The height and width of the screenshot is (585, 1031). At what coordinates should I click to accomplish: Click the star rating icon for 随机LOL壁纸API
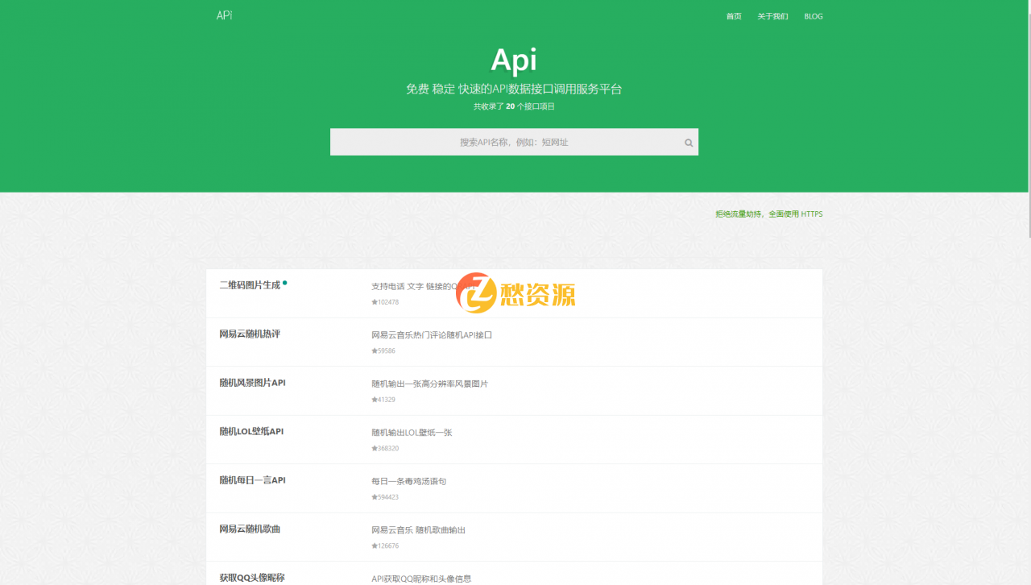[x=373, y=448]
